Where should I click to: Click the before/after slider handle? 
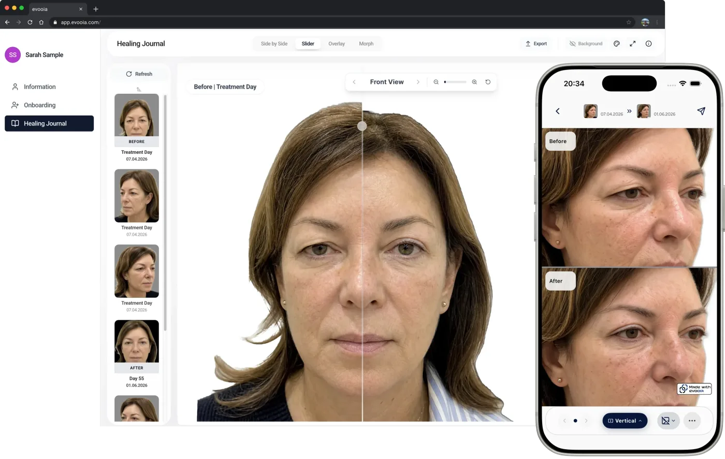tap(362, 126)
